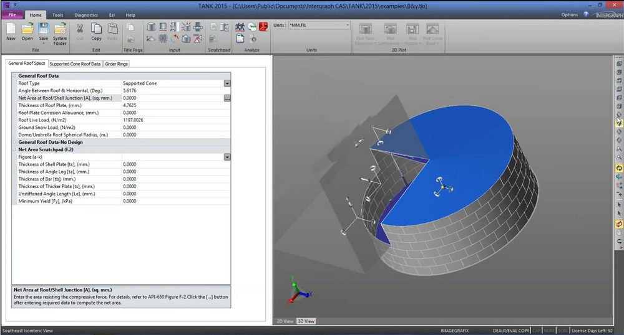Click the document report icon in Analyze group
The image size is (624, 335).
tap(240, 39)
